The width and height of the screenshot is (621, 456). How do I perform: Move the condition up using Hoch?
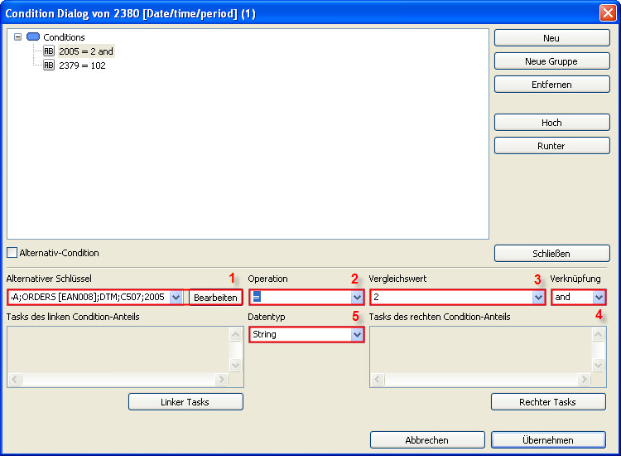(551, 123)
